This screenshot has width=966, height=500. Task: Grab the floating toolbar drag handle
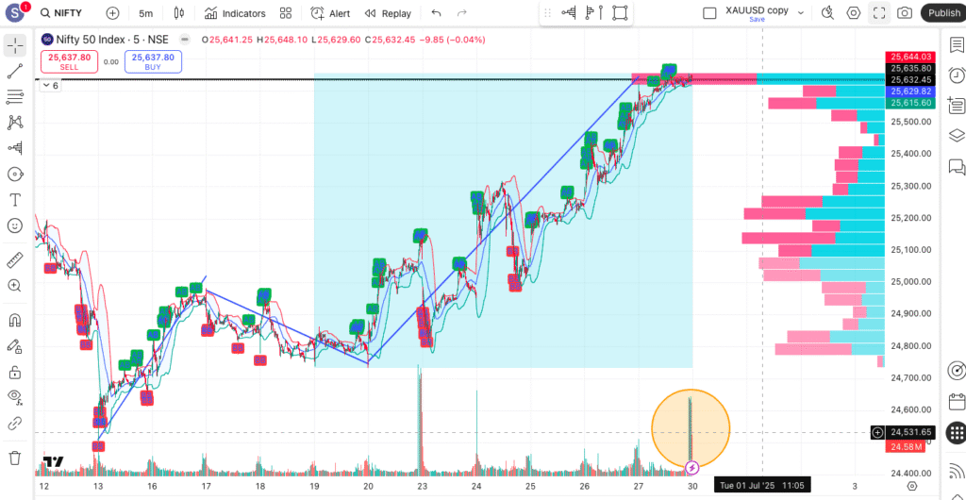[x=547, y=13]
